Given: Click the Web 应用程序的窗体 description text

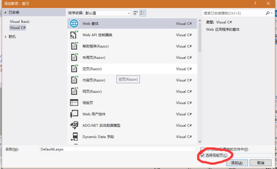Looking at the screenshot, I should pyautogui.click(x=223, y=29).
